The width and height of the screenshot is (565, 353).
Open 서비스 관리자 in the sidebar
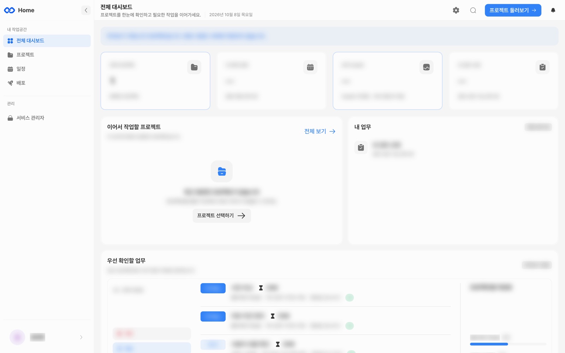pyautogui.click(x=47, y=118)
